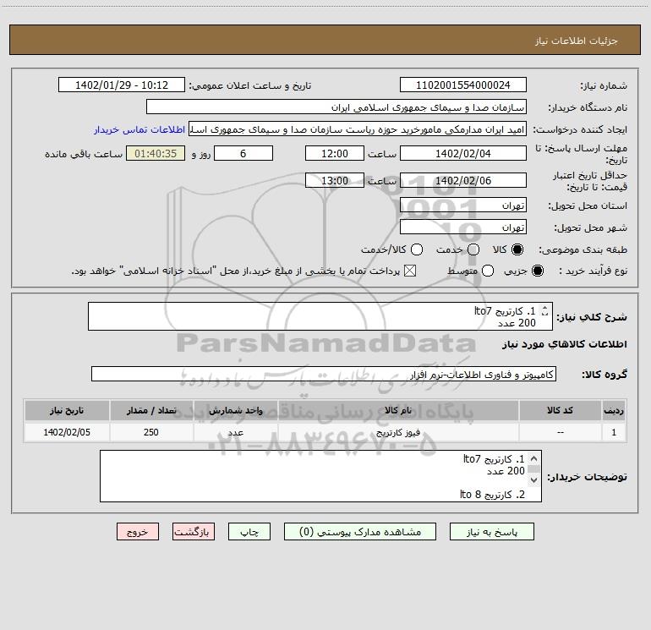Select the کالا/خدمت radio button

pyautogui.click(x=417, y=249)
